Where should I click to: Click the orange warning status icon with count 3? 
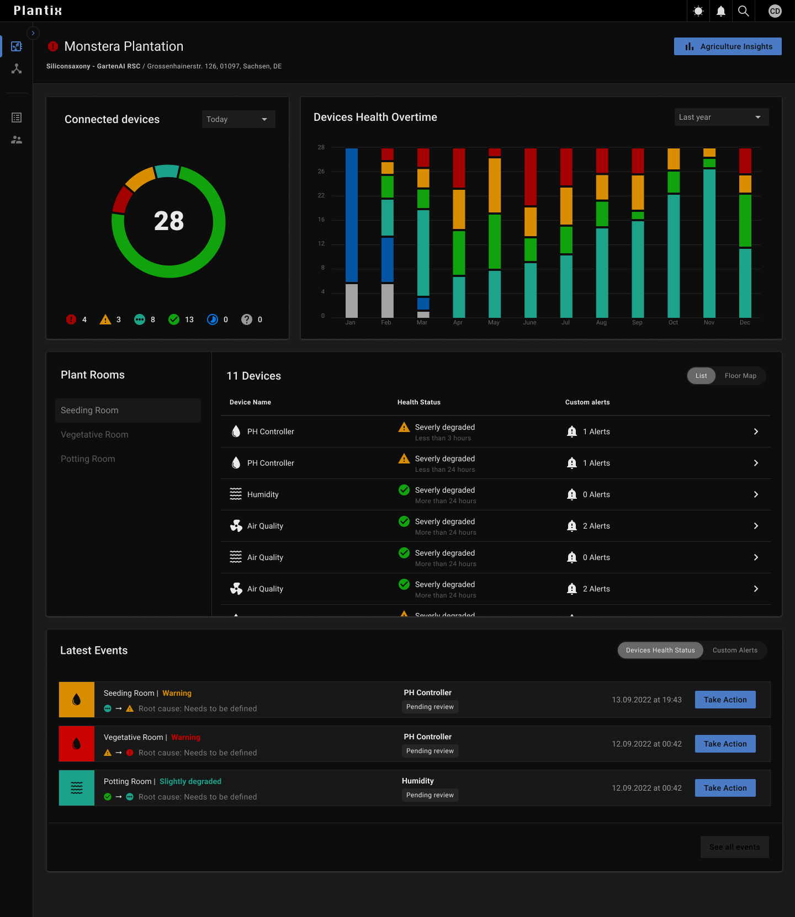(105, 319)
